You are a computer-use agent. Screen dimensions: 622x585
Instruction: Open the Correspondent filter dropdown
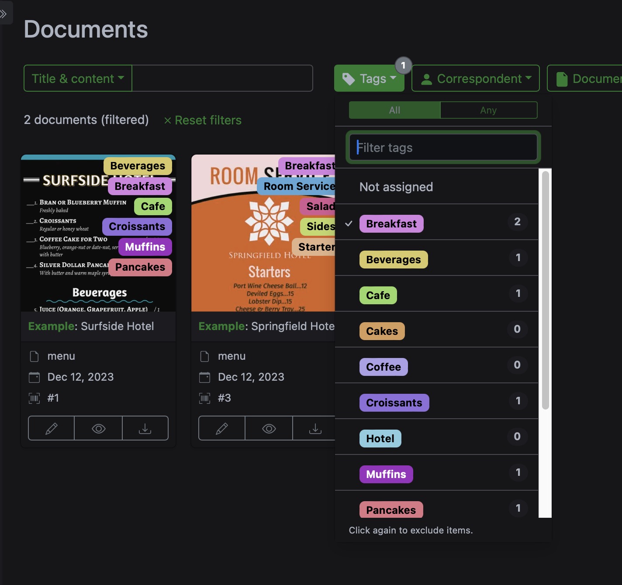(475, 78)
